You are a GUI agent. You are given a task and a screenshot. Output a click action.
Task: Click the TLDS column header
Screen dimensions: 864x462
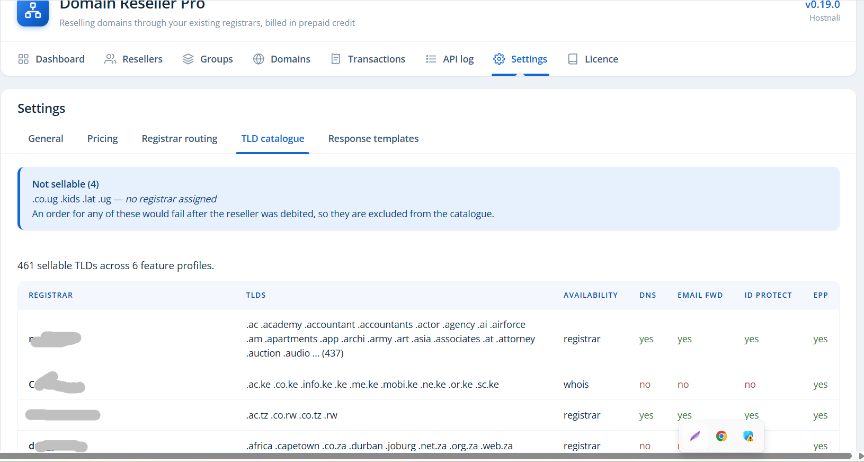click(256, 295)
